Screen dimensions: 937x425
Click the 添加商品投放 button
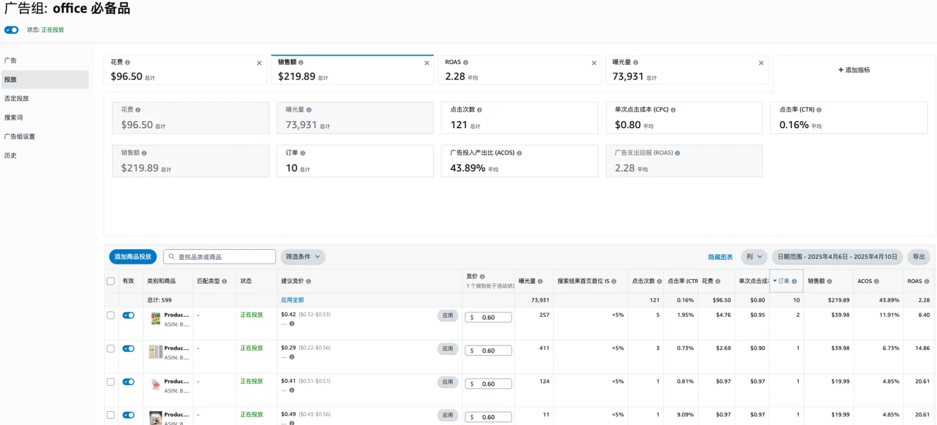pos(133,257)
